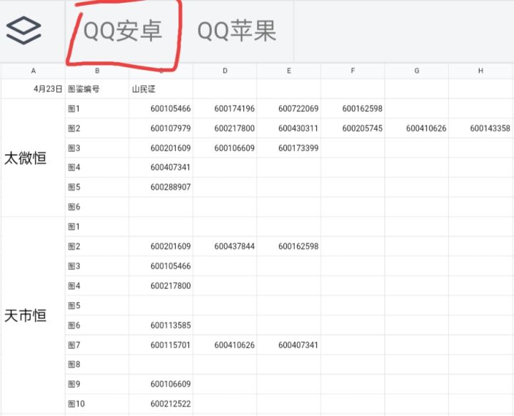This screenshot has width=514, height=416.
Task: Select column H header
Action: (480, 71)
